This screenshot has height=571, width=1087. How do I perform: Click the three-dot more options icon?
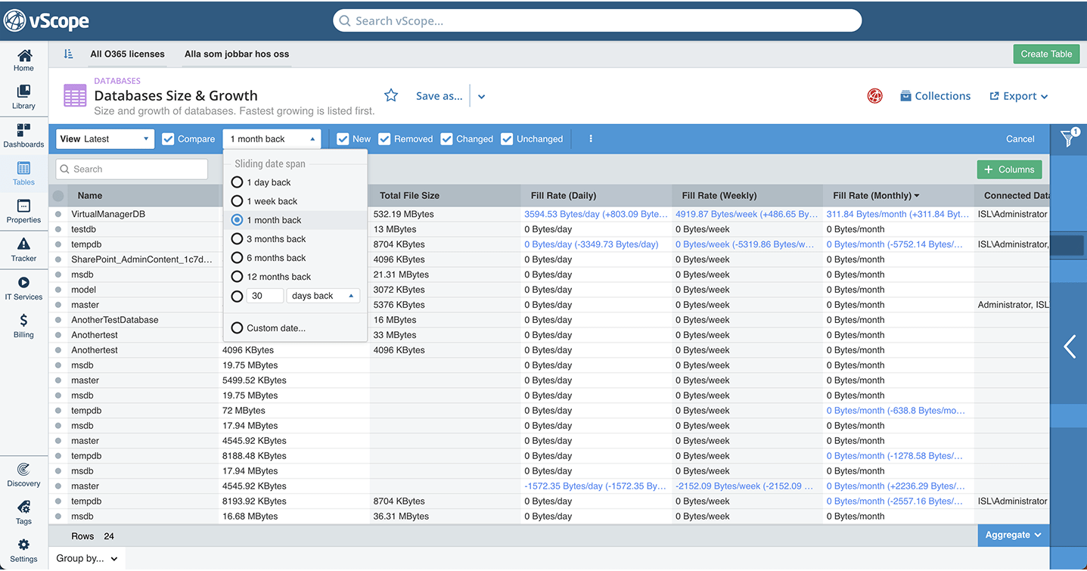(591, 139)
